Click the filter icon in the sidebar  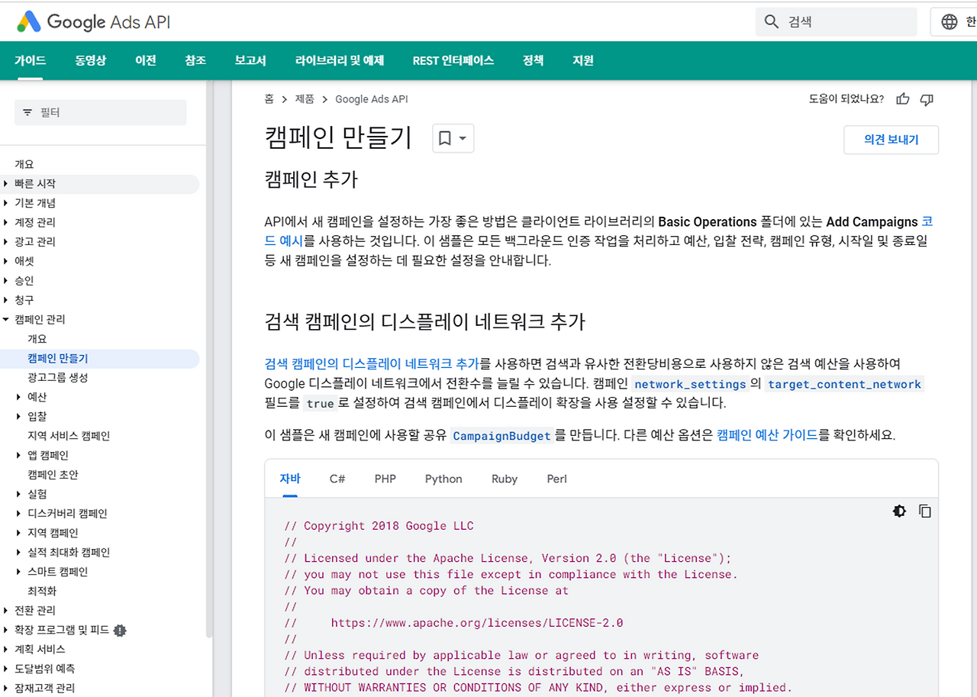27,112
